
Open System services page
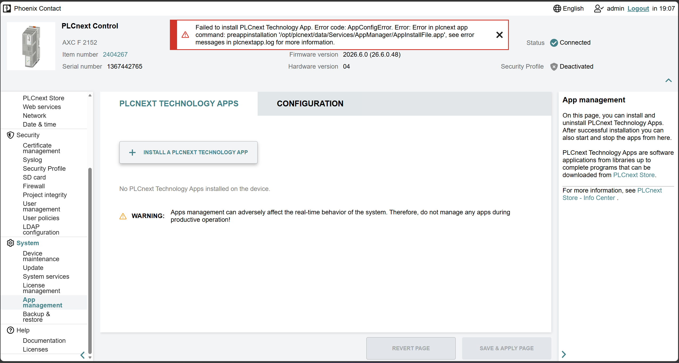[46, 277]
